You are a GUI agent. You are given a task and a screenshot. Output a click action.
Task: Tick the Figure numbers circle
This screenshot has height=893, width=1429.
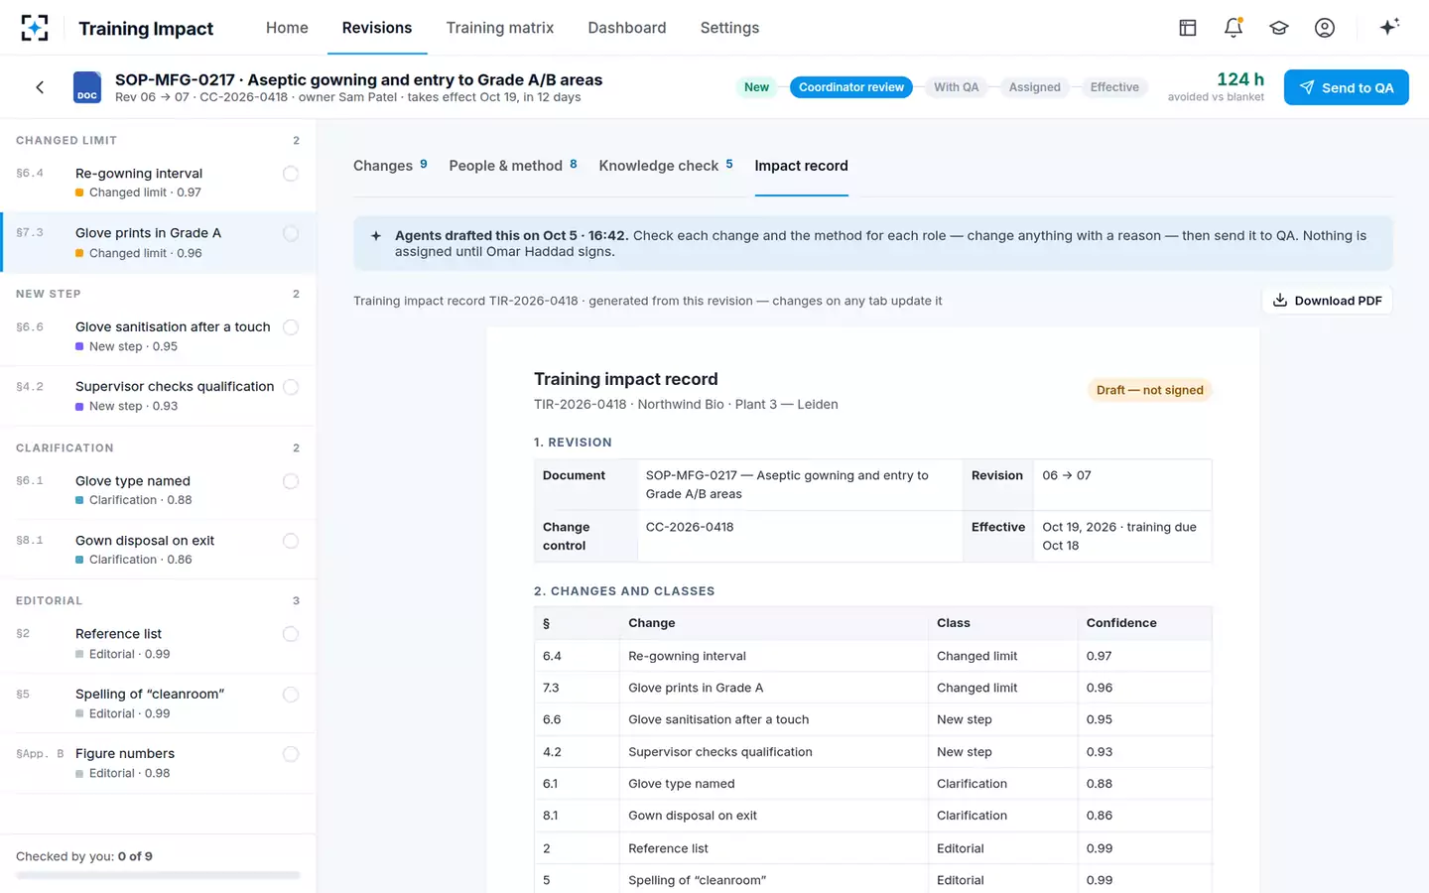click(291, 754)
